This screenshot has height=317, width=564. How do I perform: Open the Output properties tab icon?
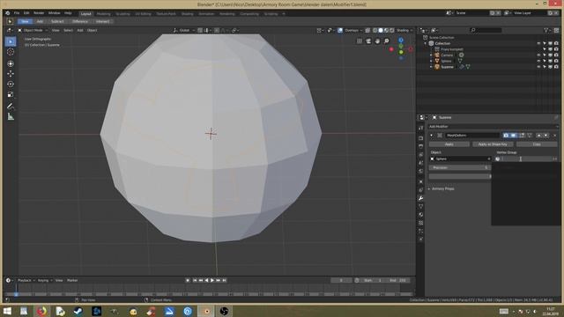pos(420,146)
